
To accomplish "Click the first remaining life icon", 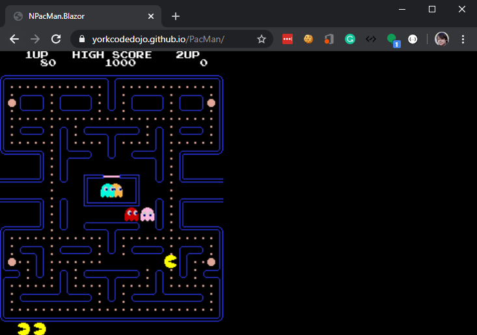I will 23,329.
